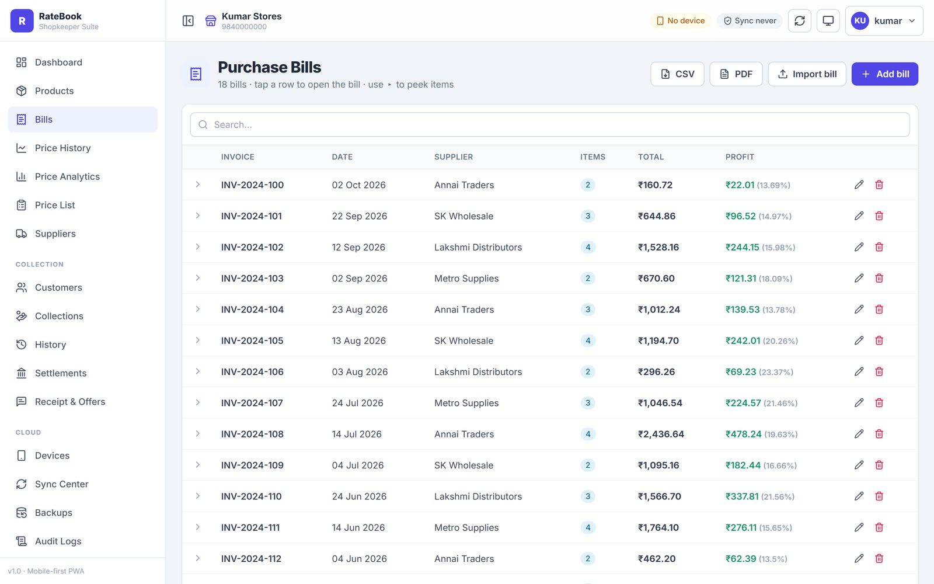Expand row INV-2024-106 chevron

pyautogui.click(x=198, y=371)
